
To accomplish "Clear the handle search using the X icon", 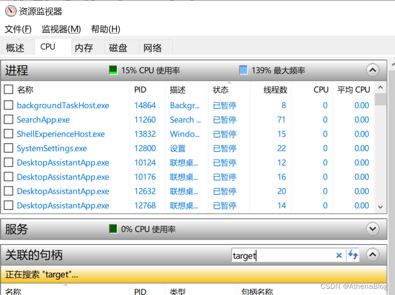I will point(339,255).
